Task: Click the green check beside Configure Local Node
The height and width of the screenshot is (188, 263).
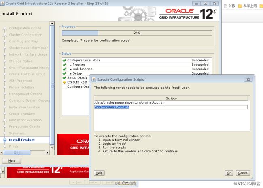Action: (64, 60)
